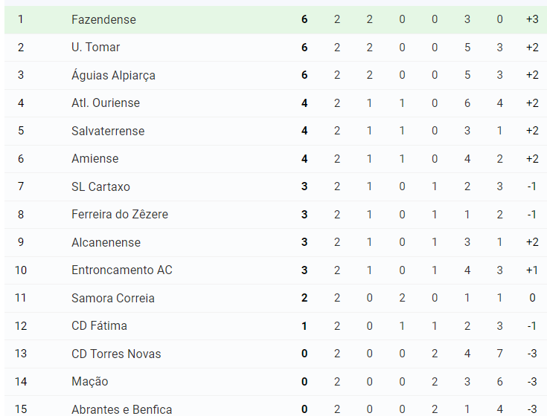The image size is (547, 416).
Task: Click Entroncamento AC in the table
Action: coord(122,270)
